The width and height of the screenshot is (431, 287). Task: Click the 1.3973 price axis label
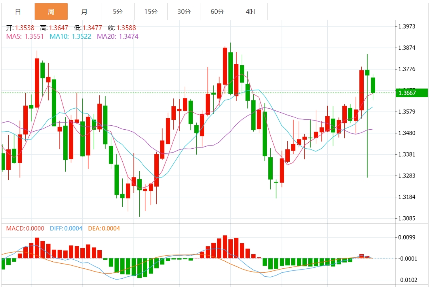coord(407,26)
